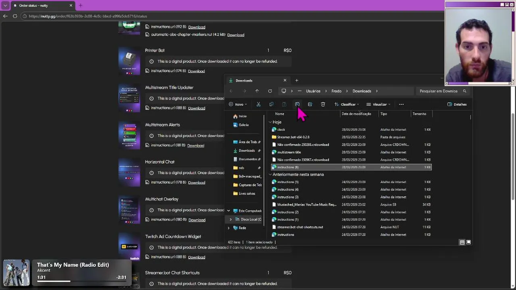
Task: Open a new Explorer tab with plus icon
Action: click(297, 81)
